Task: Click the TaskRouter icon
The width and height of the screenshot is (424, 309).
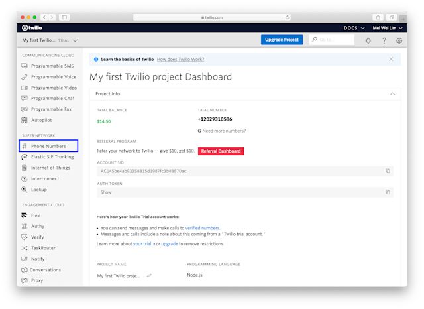Action: (x=25, y=248)
